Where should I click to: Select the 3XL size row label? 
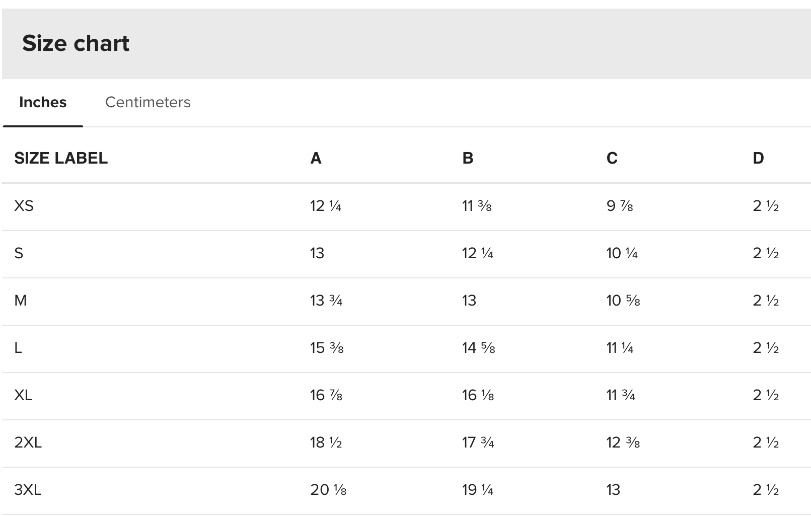(28, 490)
